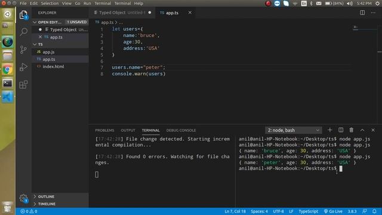
Task: Open breadcrumb ellipsis after app.ts
Action: (x=121, y=22)
